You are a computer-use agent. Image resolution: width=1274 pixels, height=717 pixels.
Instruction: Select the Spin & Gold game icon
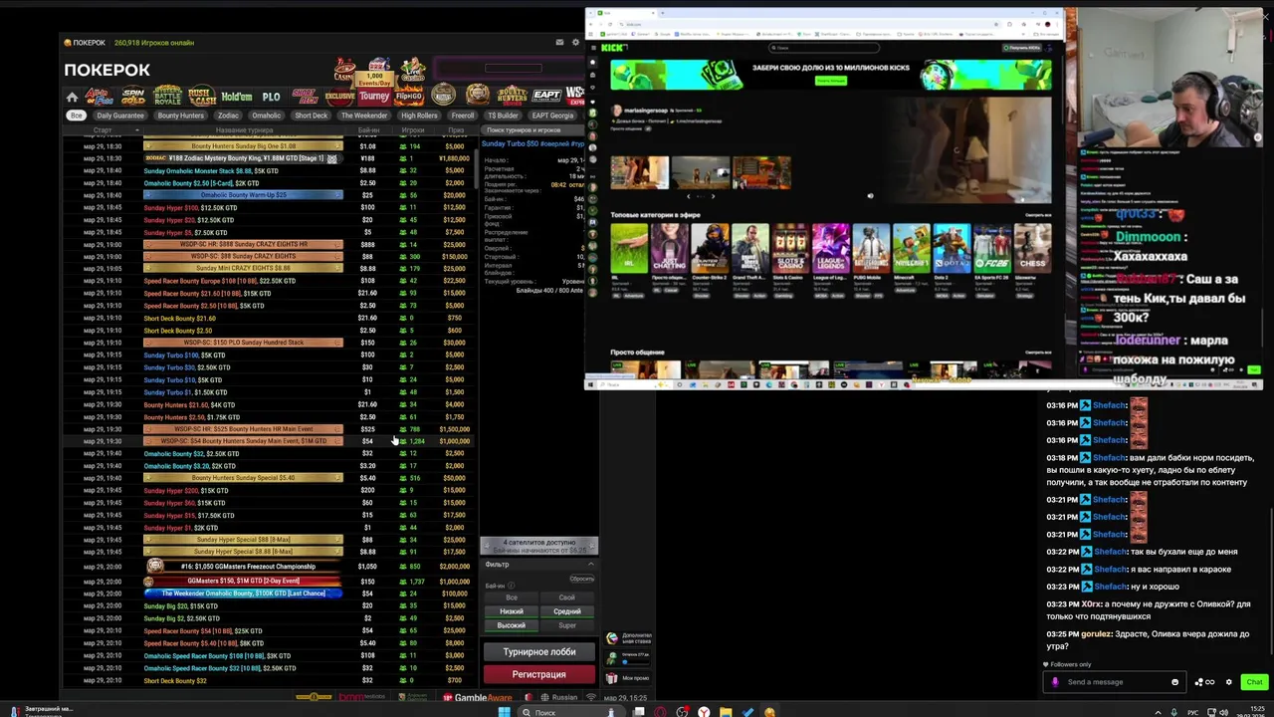pyautogui.click(x=132, y=97)
